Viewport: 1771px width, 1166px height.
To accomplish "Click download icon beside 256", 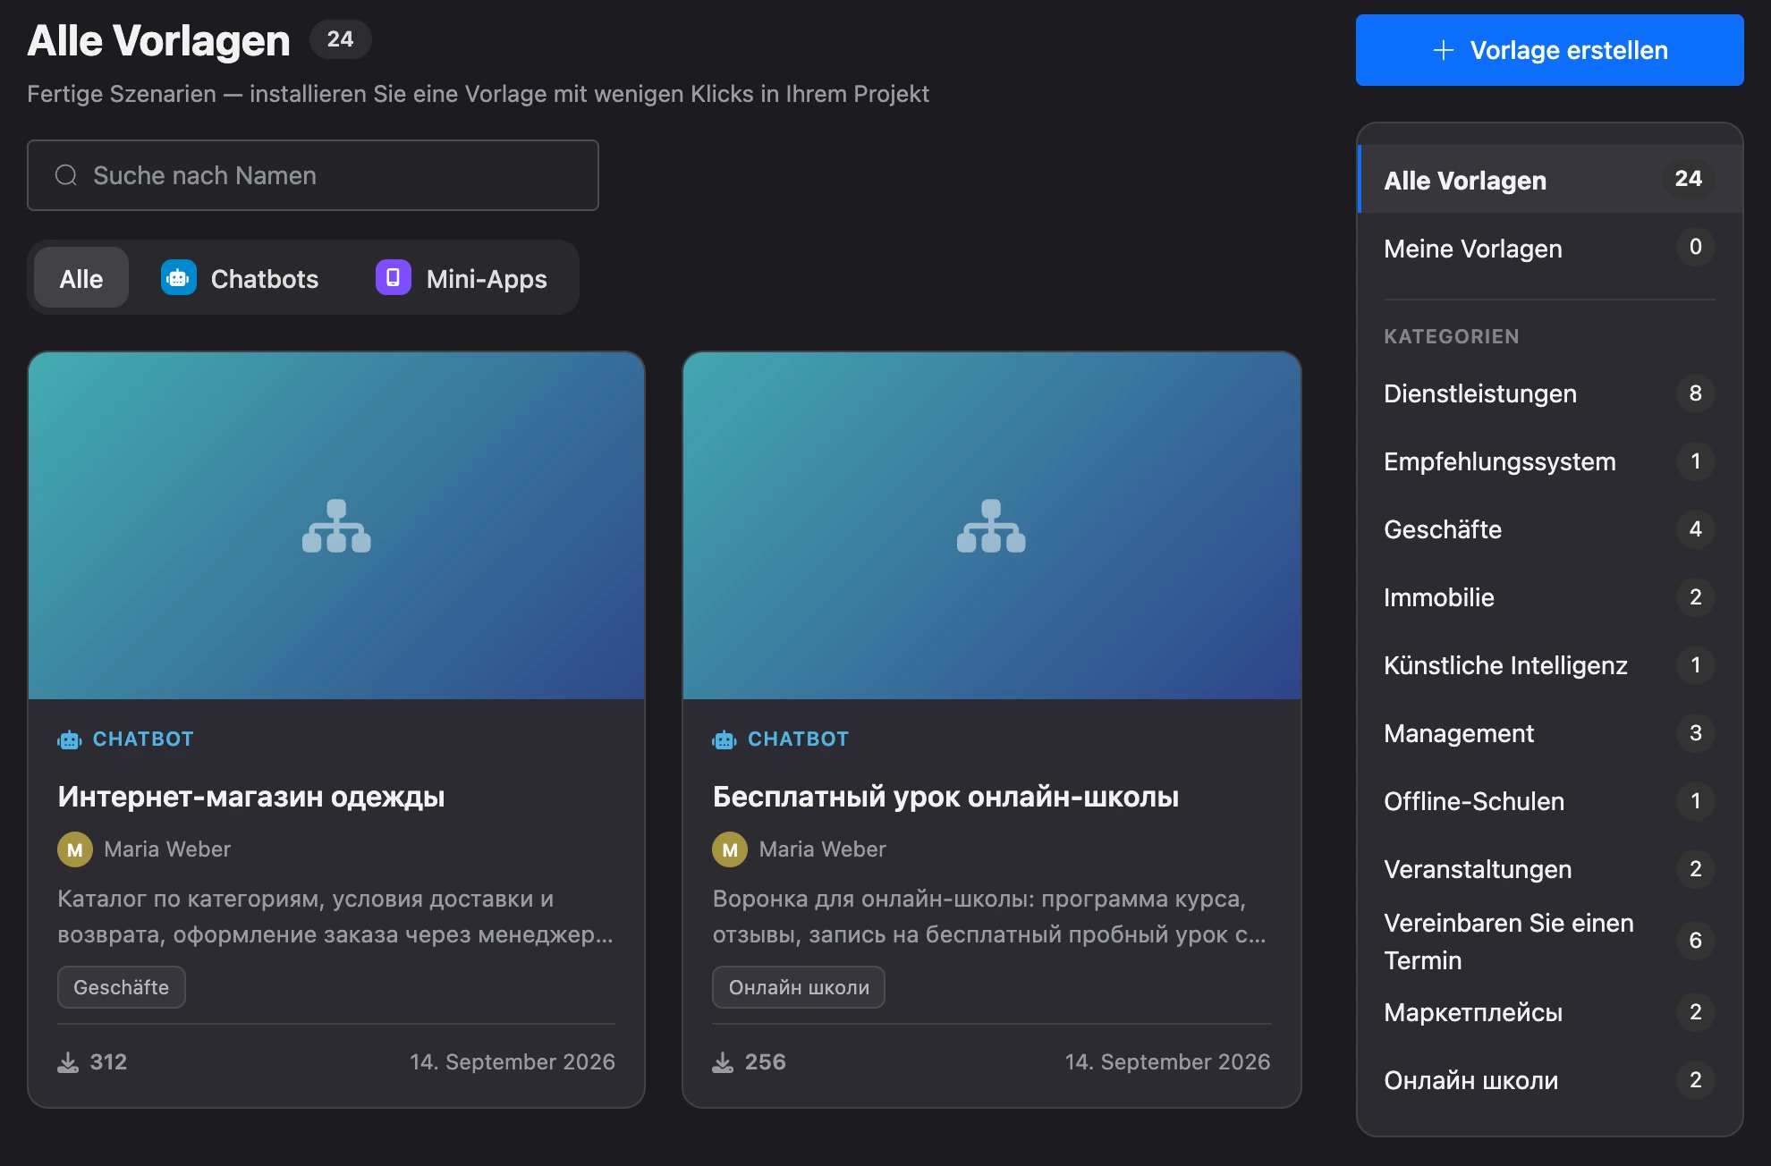I will point(723,1062).
